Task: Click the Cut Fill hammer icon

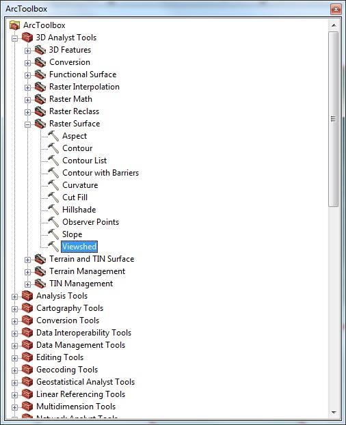Action: [x=53, y=197]
